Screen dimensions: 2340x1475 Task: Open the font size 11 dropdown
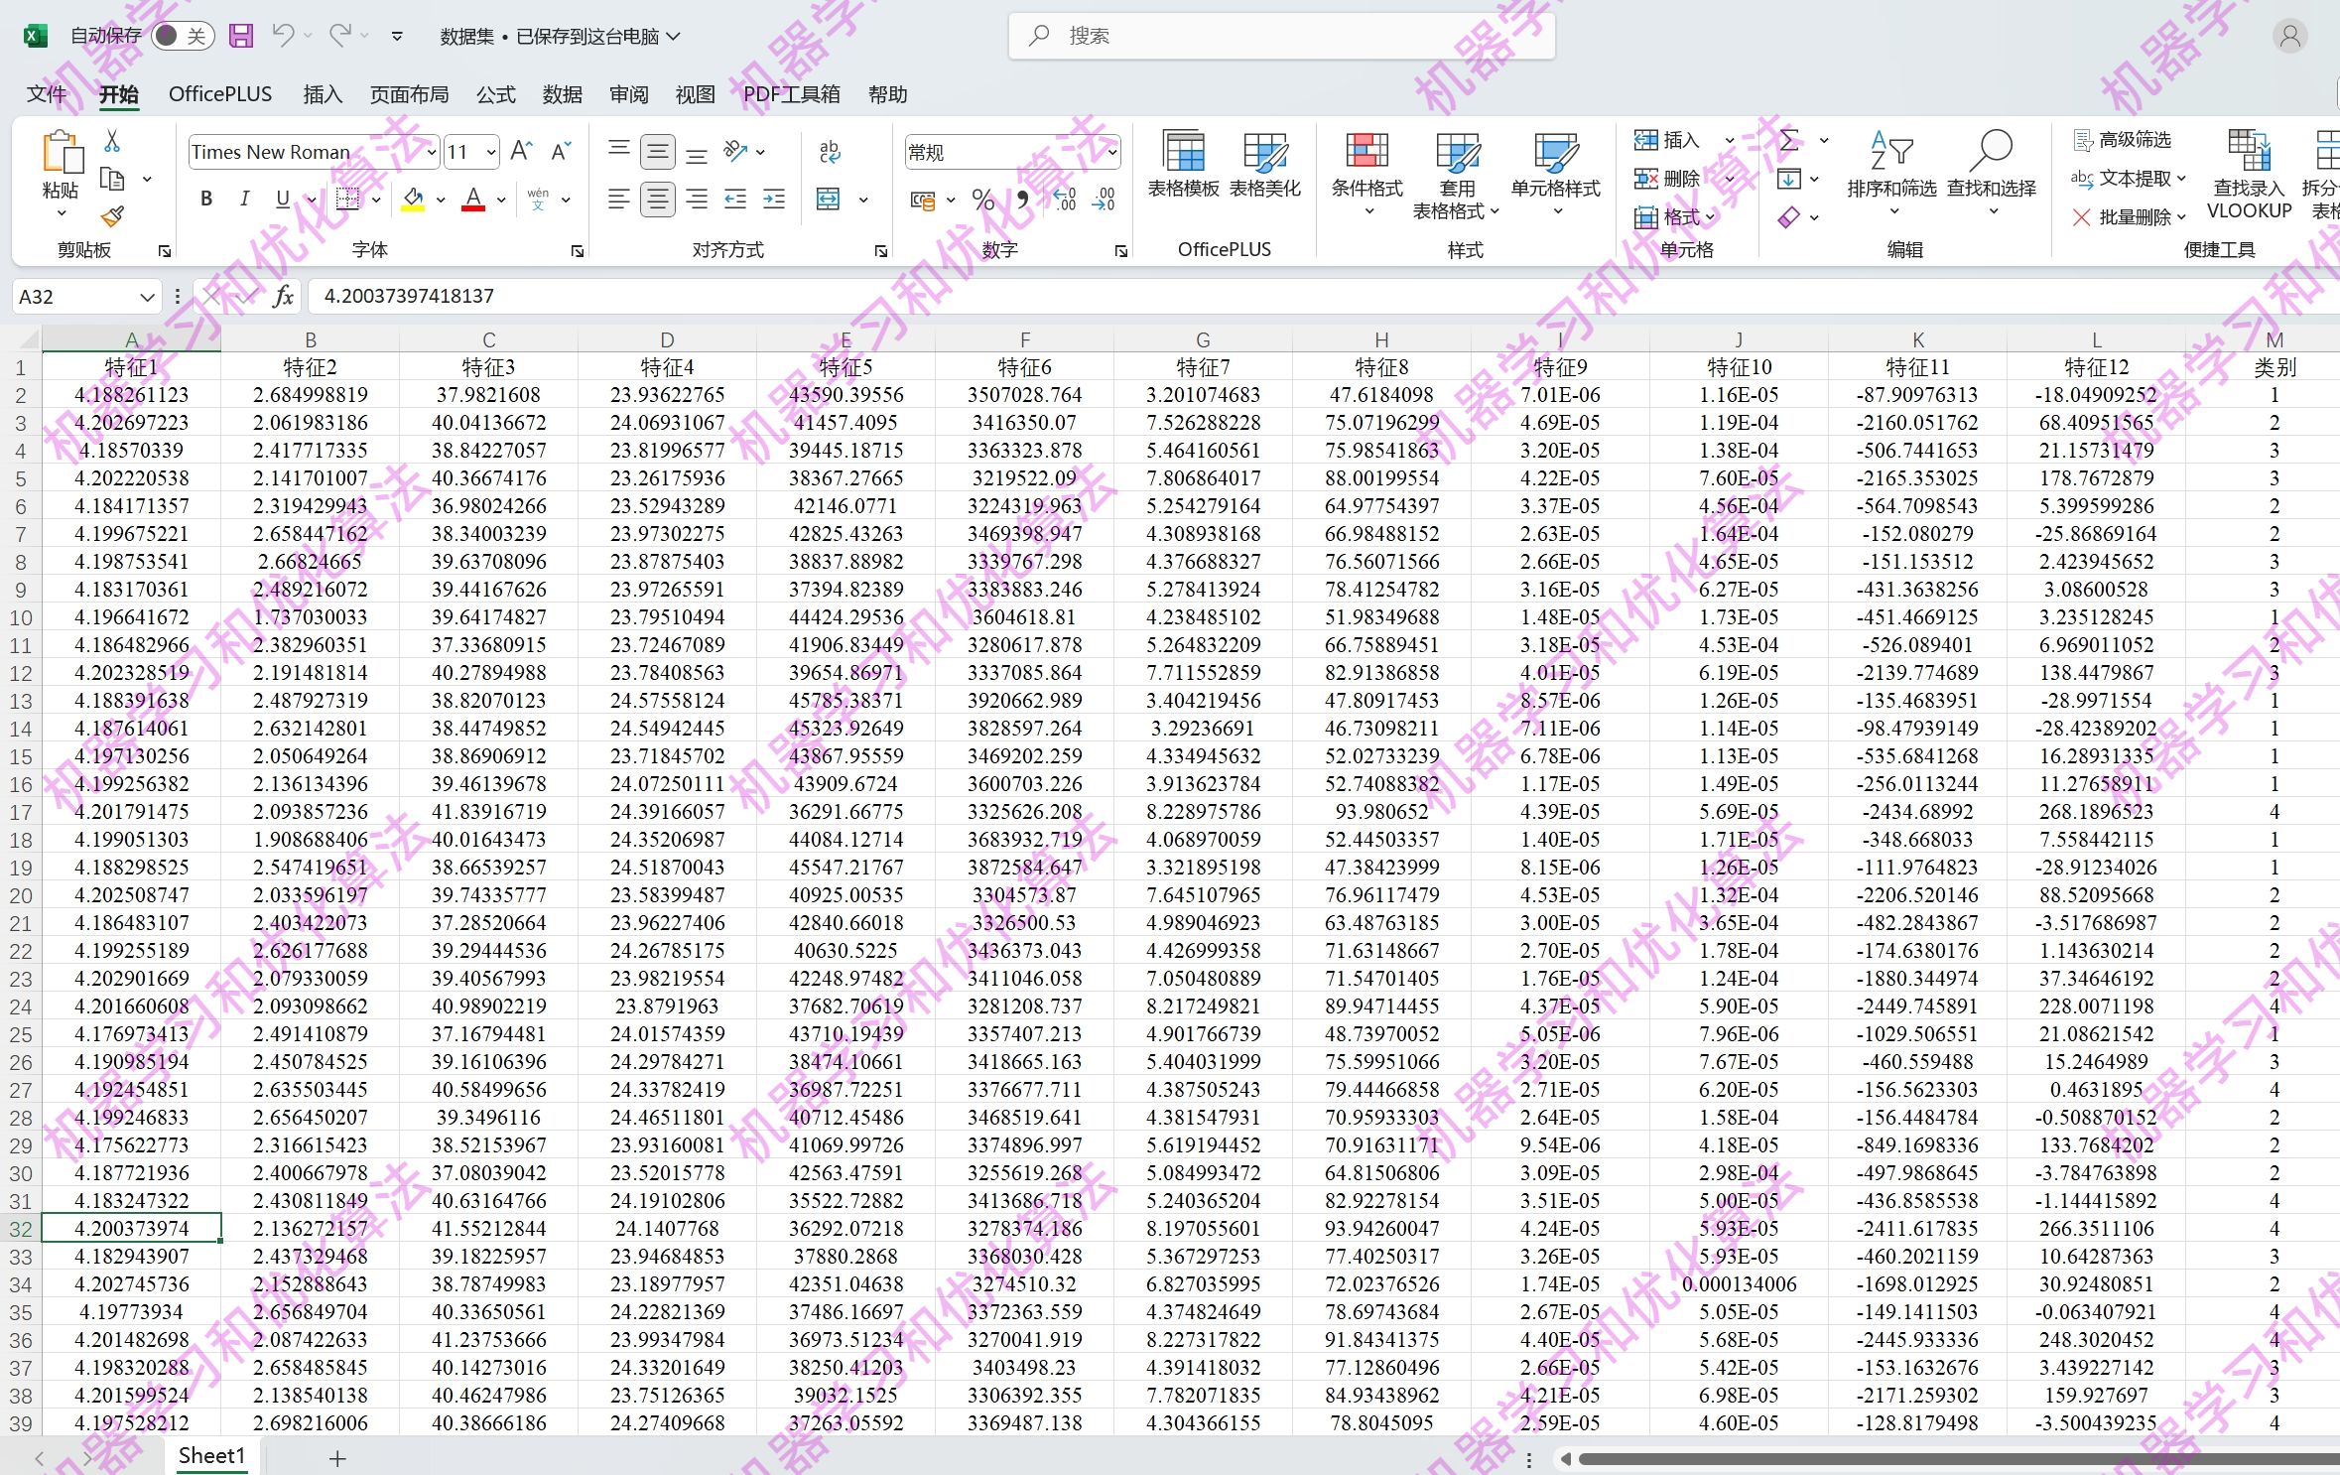(491, 152)
